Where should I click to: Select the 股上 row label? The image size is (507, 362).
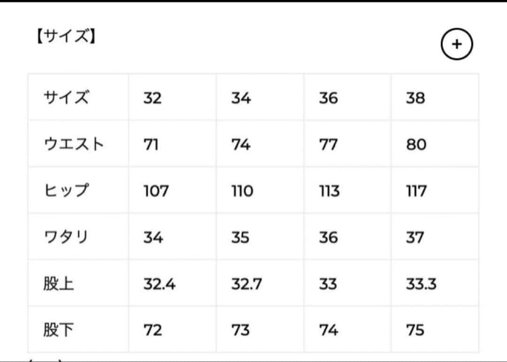pos(59,284)
